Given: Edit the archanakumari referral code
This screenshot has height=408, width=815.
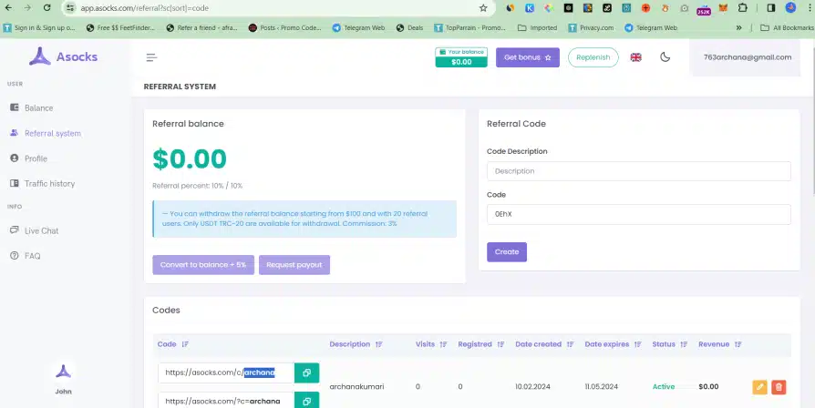Looking at the screenshot, I should 759,387.
